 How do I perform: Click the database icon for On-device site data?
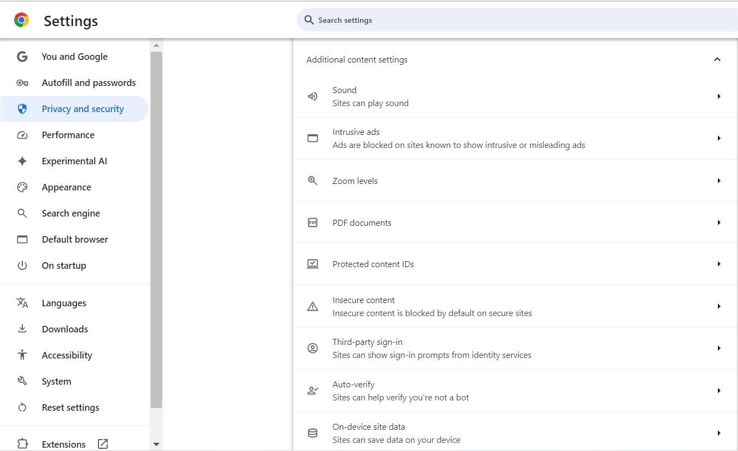tap(313, 433)
